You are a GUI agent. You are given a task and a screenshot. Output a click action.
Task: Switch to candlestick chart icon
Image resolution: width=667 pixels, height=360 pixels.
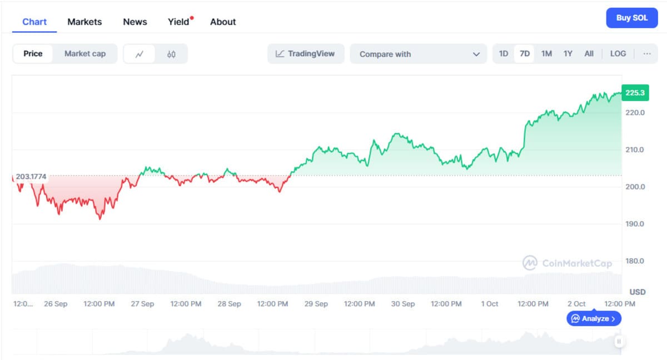click(x=171, y=54)
